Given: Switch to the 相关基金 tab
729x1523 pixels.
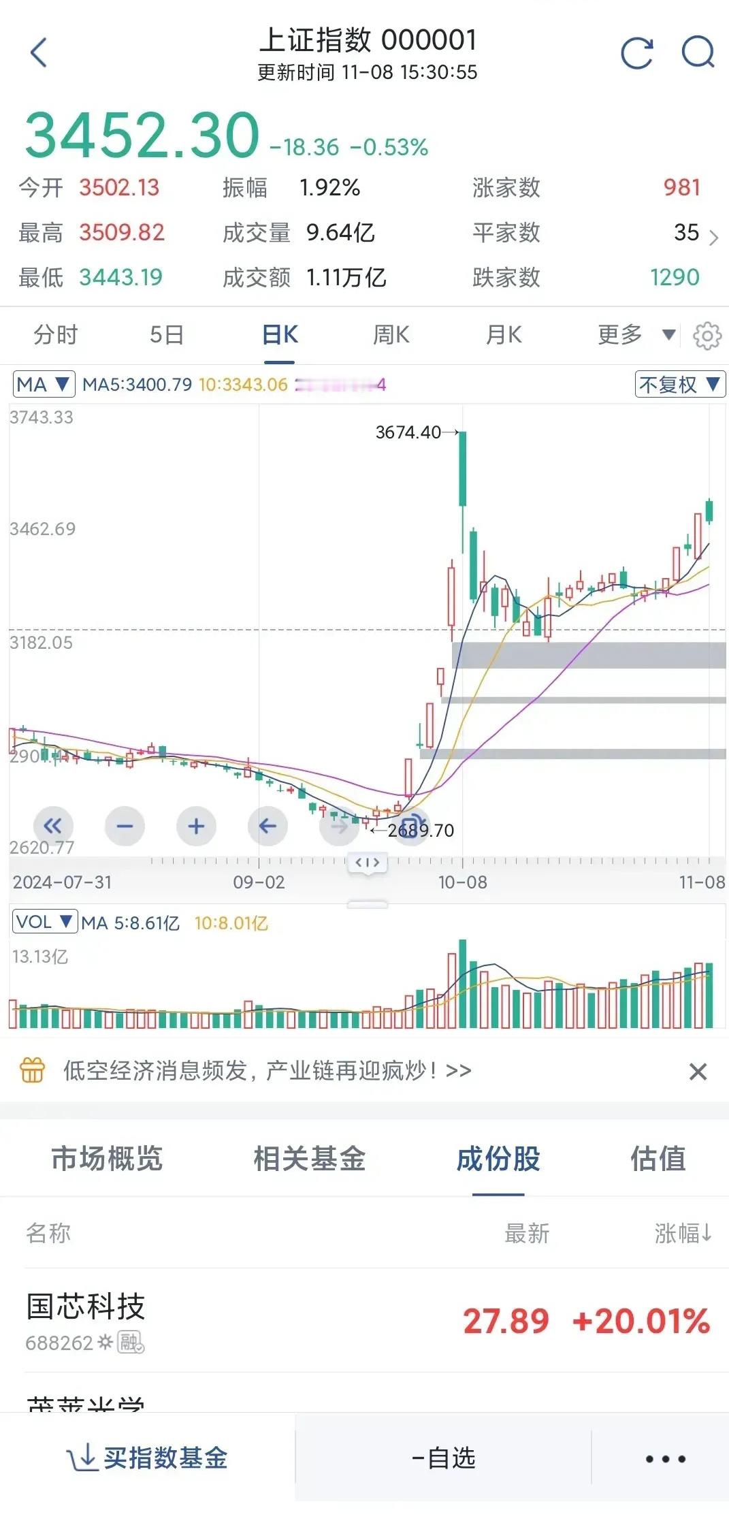Looking at the screenshot, I should pyautogui.click(x=310, y=1160).
